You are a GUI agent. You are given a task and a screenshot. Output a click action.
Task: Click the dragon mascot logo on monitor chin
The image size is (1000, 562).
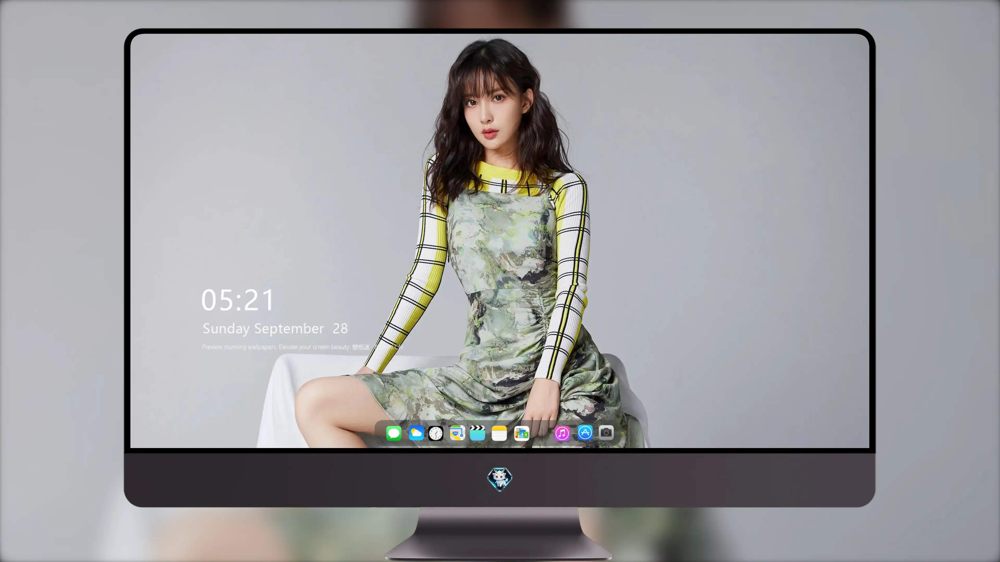pos(500,479)
